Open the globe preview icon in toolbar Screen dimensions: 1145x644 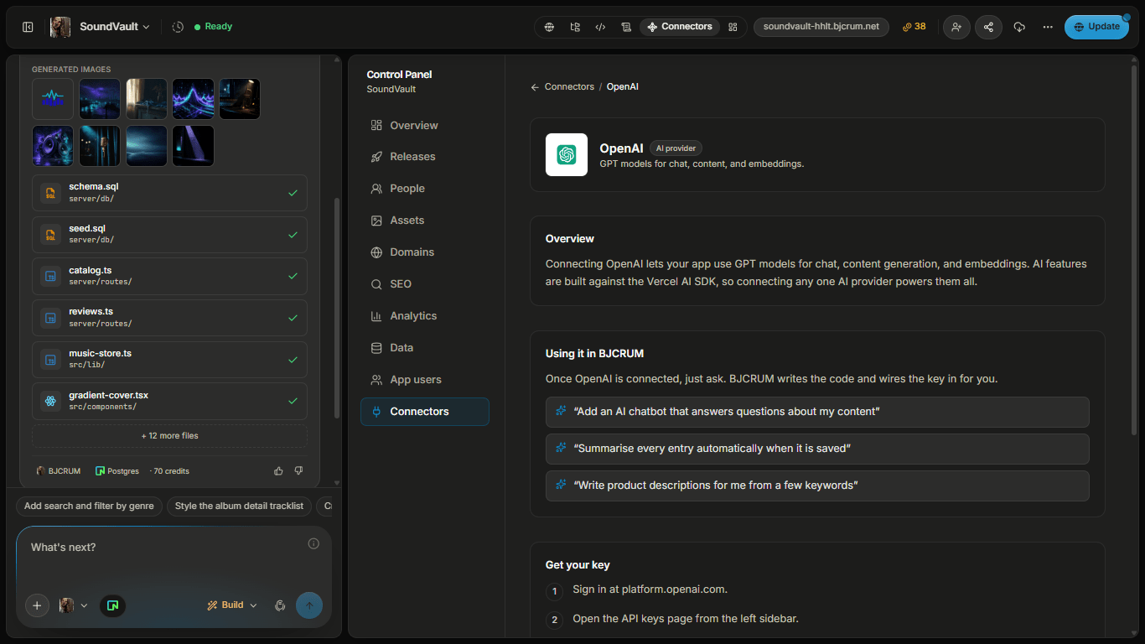pyautogui.click(x=549, y=27)
